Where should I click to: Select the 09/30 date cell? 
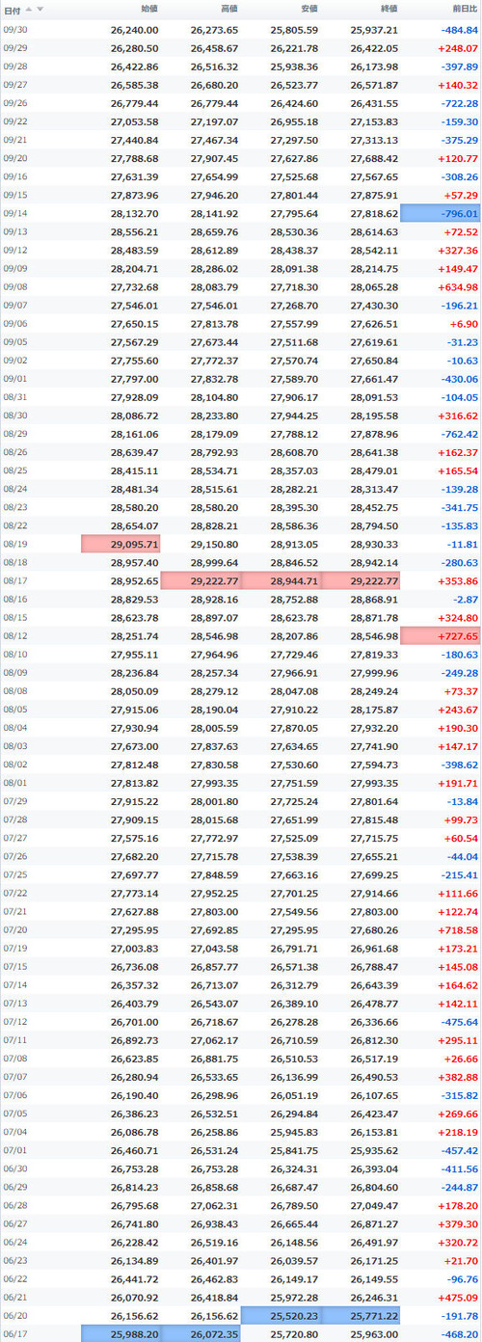click(14, 29)
